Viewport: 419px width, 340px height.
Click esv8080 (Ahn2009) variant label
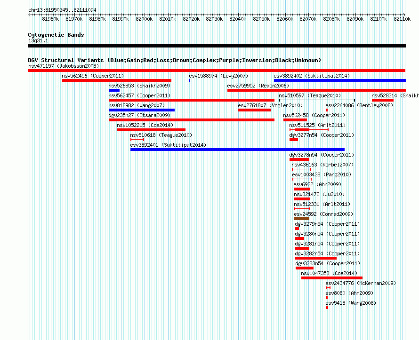pos(349,293)
